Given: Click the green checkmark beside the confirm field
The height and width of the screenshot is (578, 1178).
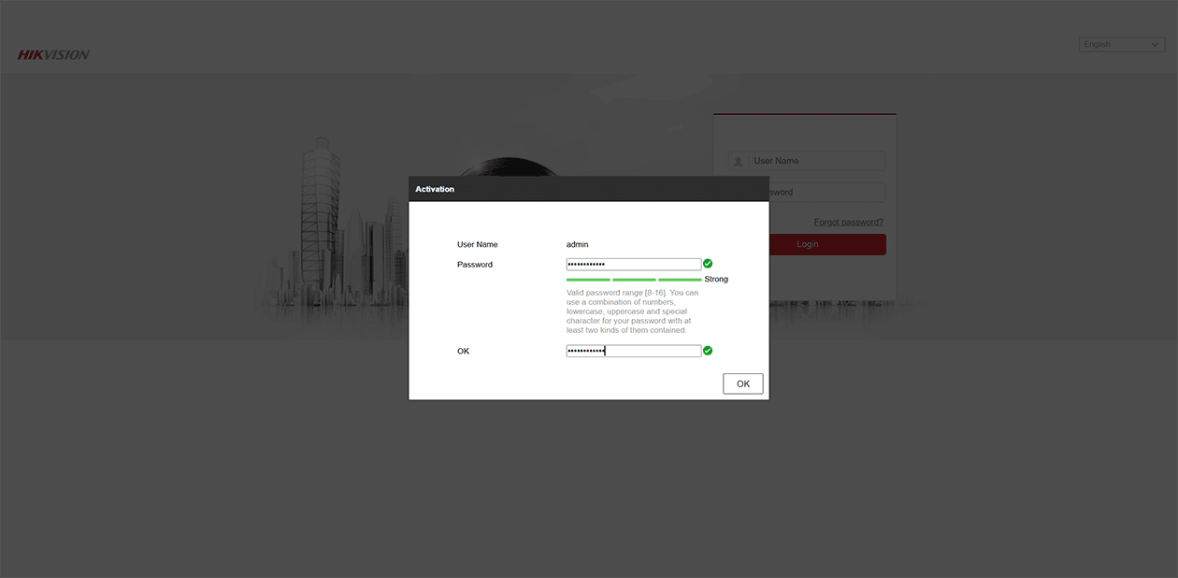Looking at the screenshot, I should (708, 351).
